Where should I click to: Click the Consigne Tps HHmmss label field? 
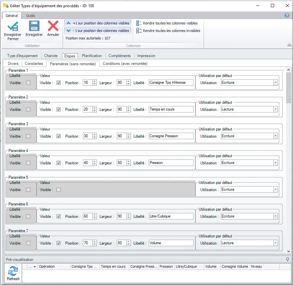(171, 82)
